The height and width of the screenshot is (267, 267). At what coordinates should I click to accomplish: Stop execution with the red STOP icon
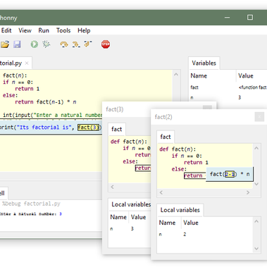tap(106, 44)
